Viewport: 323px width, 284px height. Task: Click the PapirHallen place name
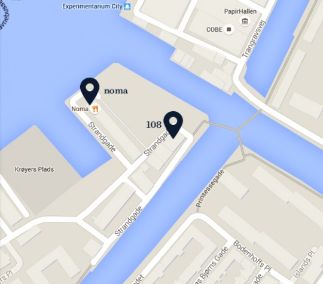click(x=240, y=11)
